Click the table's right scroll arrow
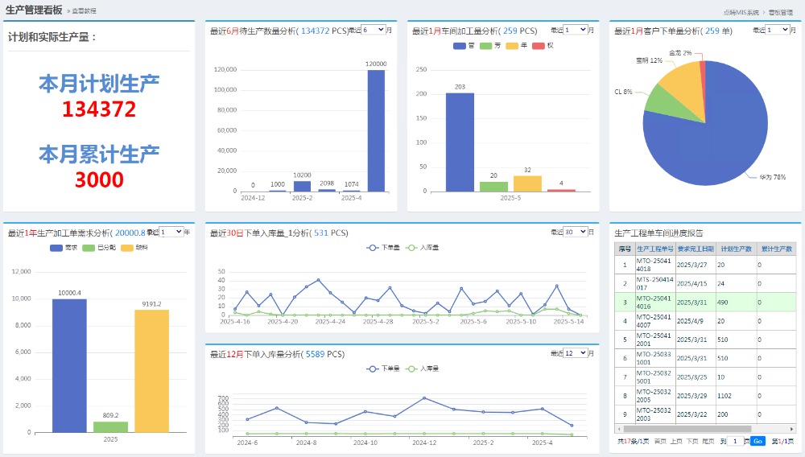Viewport: 805px width, 457px height. 794,429
